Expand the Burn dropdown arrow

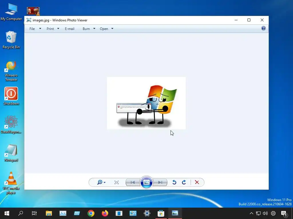tap(94, 29)
